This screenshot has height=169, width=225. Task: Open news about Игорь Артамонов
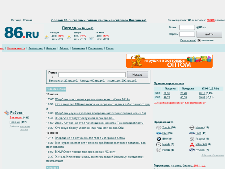click(x=99, y=123)
